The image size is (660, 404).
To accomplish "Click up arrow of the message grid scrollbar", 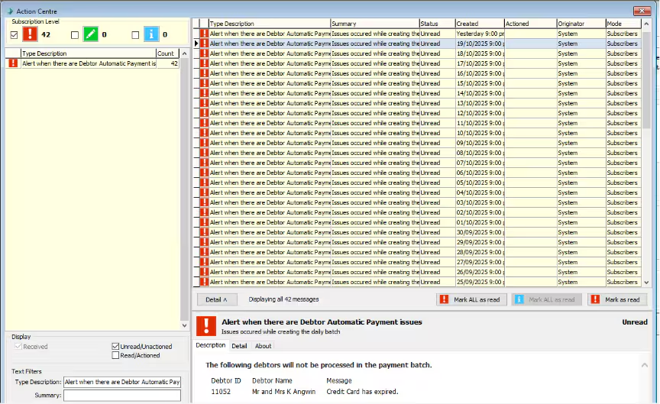I will (646, 24).
